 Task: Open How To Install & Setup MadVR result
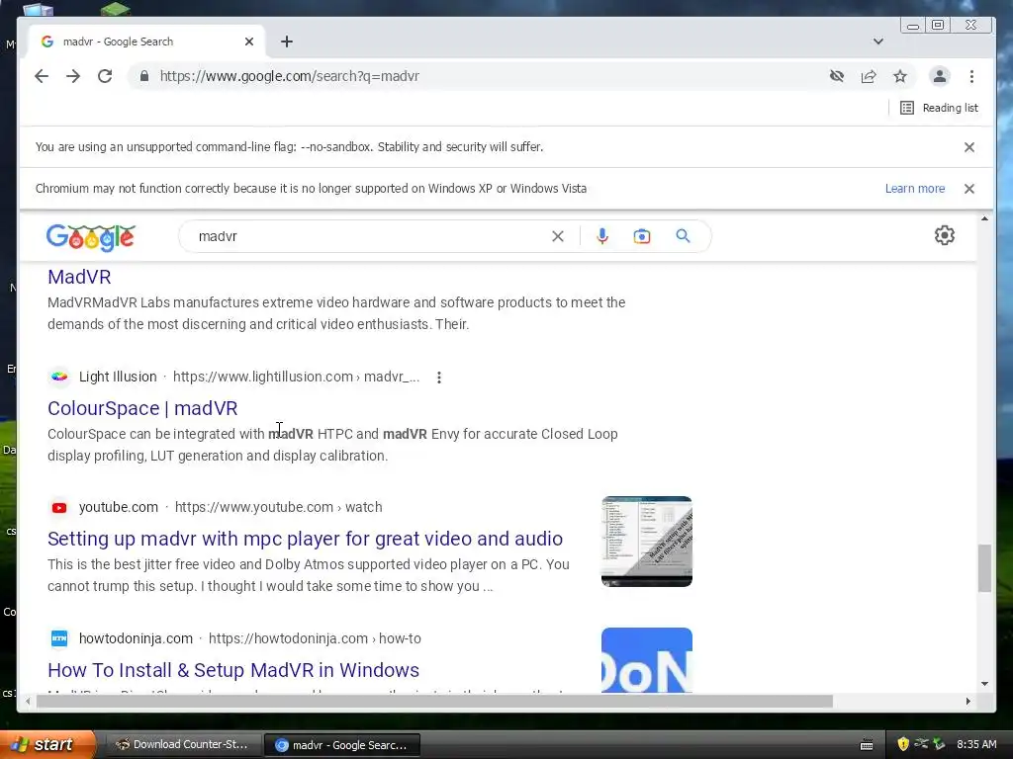(233, 670)
